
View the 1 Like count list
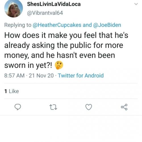[x=12, y=91]
